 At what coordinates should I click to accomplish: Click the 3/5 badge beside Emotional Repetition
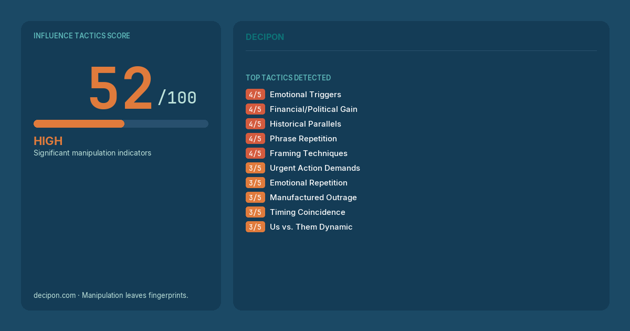coord(255,183)
